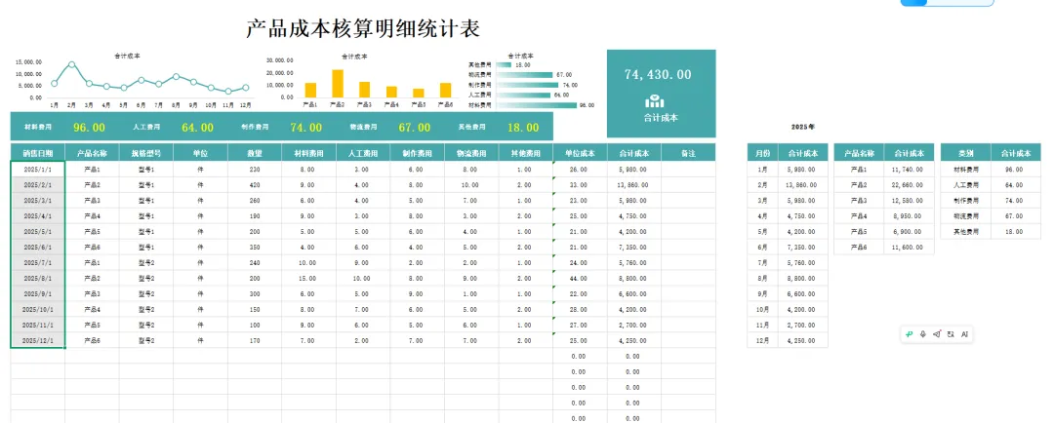The height and width of the screenshot is (423, 1054).
Task: Select 物流费用 row in category summary table
Action: (991, 215)
